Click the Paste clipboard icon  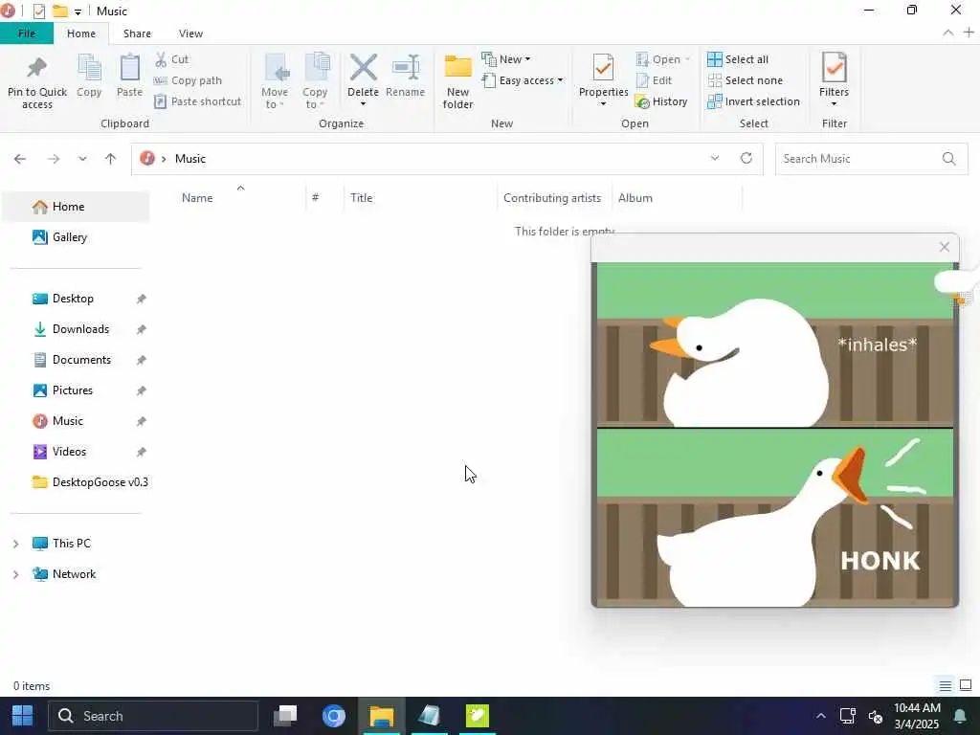(129, 68)
